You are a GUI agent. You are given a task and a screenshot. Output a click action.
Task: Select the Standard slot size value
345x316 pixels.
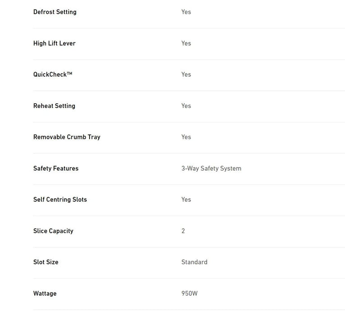click(x=194, y=262)
